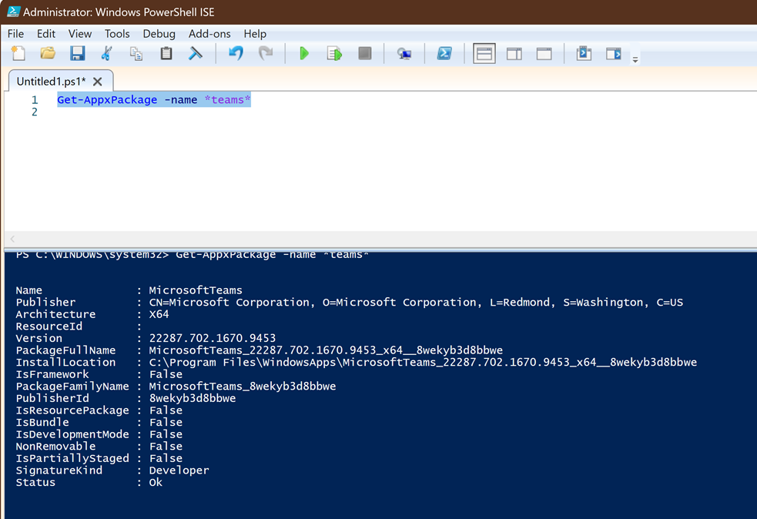Show the Command Window icon
Screen dimensions: 757x519
pyautogui.click(x=584, y=53)
